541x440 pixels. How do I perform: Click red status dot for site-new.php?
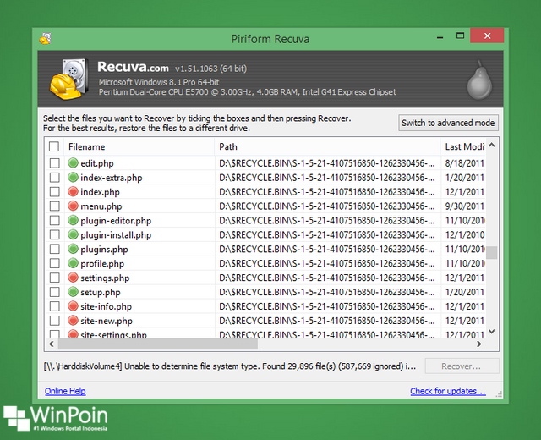73,321
